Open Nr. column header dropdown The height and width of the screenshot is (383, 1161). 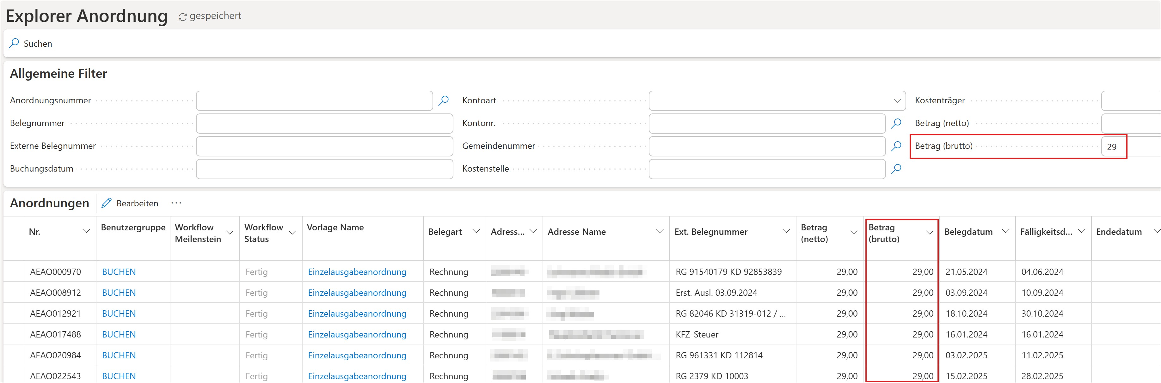(86, 232)
